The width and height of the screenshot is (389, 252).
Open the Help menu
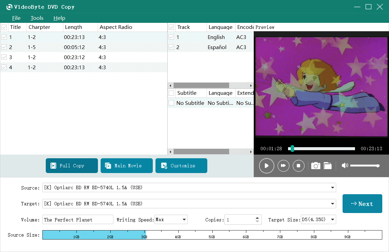[x=59, y=18]
